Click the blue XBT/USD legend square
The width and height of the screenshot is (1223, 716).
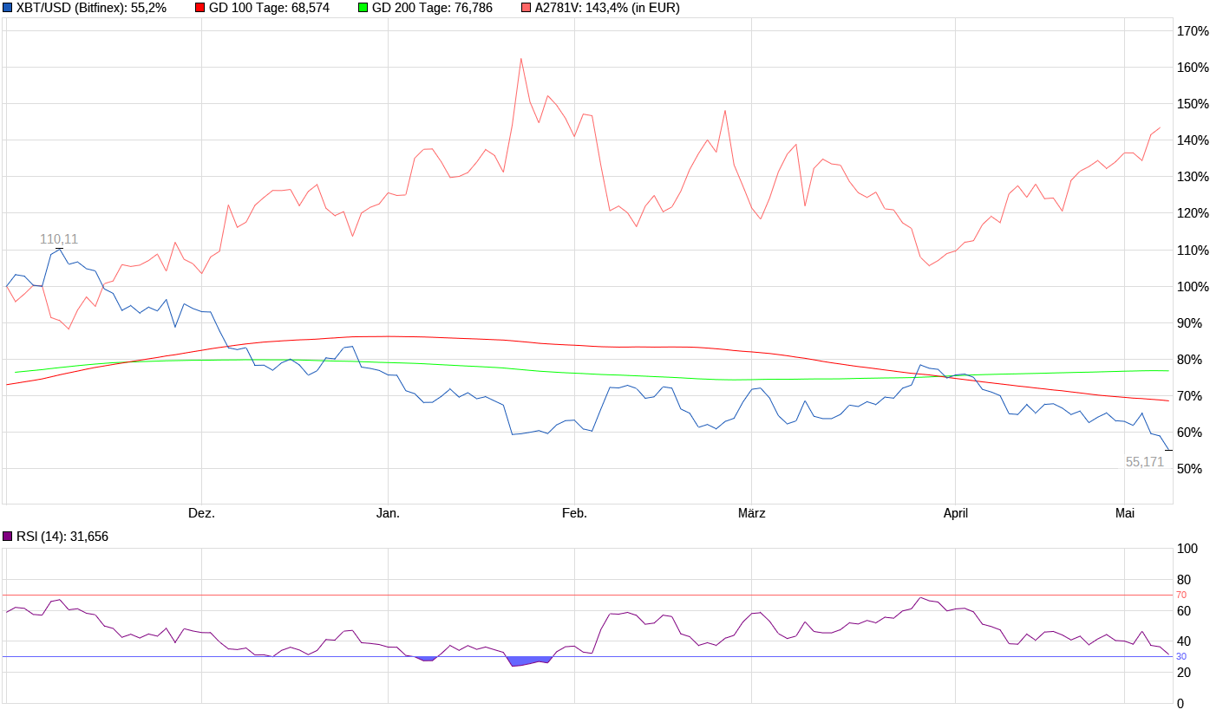click(8, 8)
